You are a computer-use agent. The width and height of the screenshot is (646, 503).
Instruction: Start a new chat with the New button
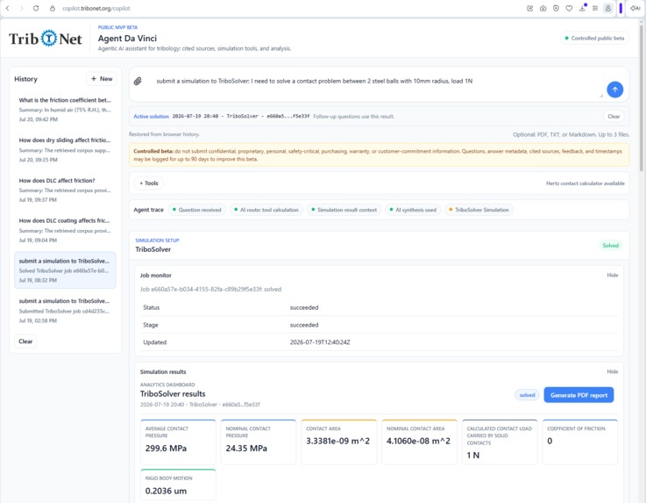point(102,79)
